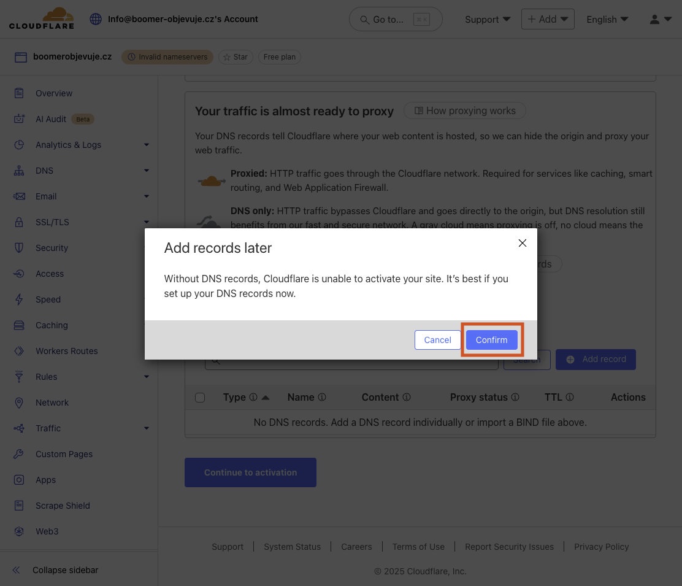Click the Caching icon in sidebar

point(20,325)
